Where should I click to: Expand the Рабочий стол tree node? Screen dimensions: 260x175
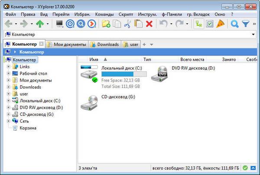point(8,73)
